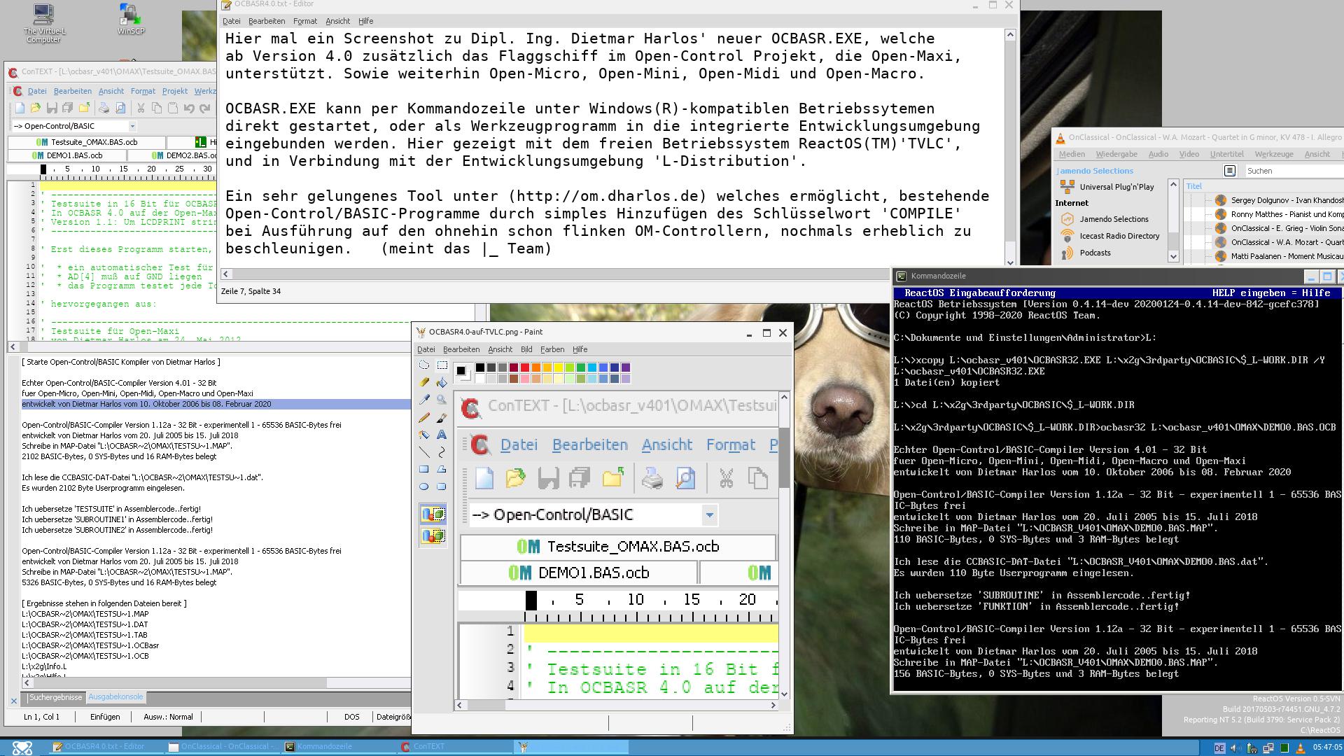Screen dimensions: 1344x756
Task: Choose the Brush tool in Paint
Action: point(442,417)
